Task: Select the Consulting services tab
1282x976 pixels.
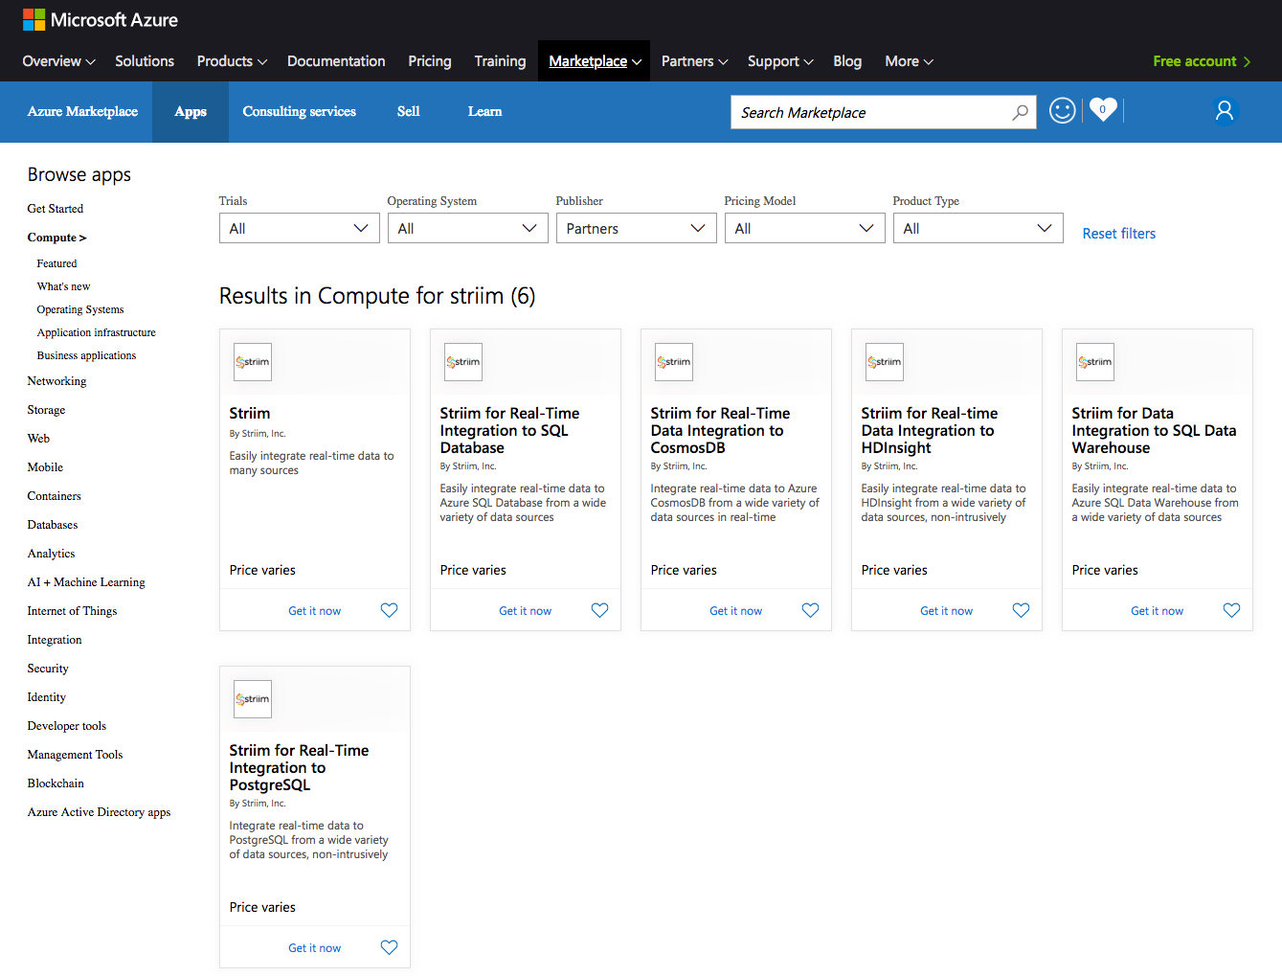Action: (x=300, y=112)
